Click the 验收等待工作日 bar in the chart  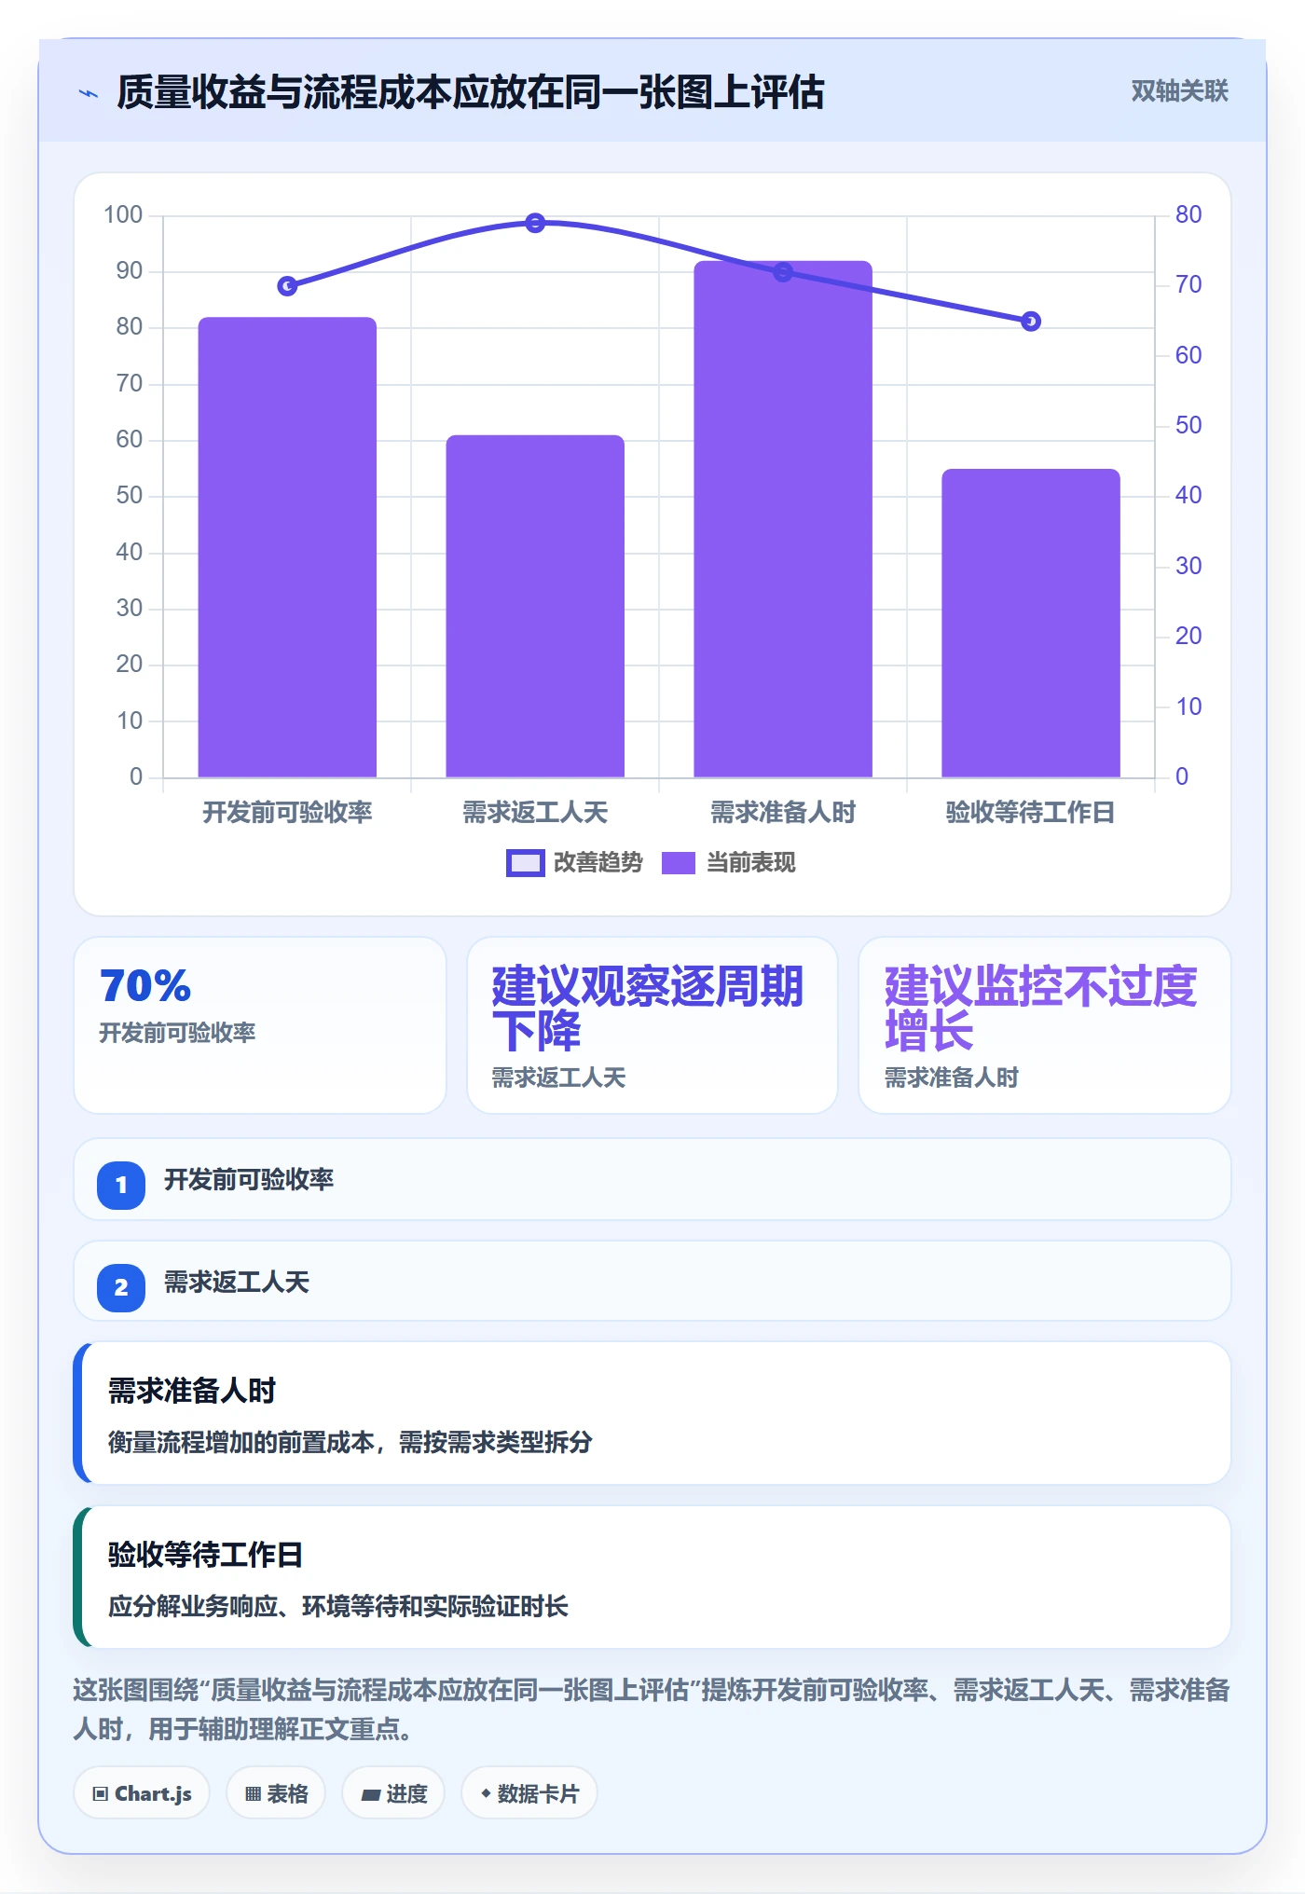tap(1031, 623)
